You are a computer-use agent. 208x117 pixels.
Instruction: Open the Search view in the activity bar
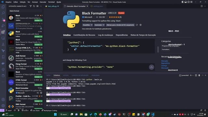tap(3, 13)
